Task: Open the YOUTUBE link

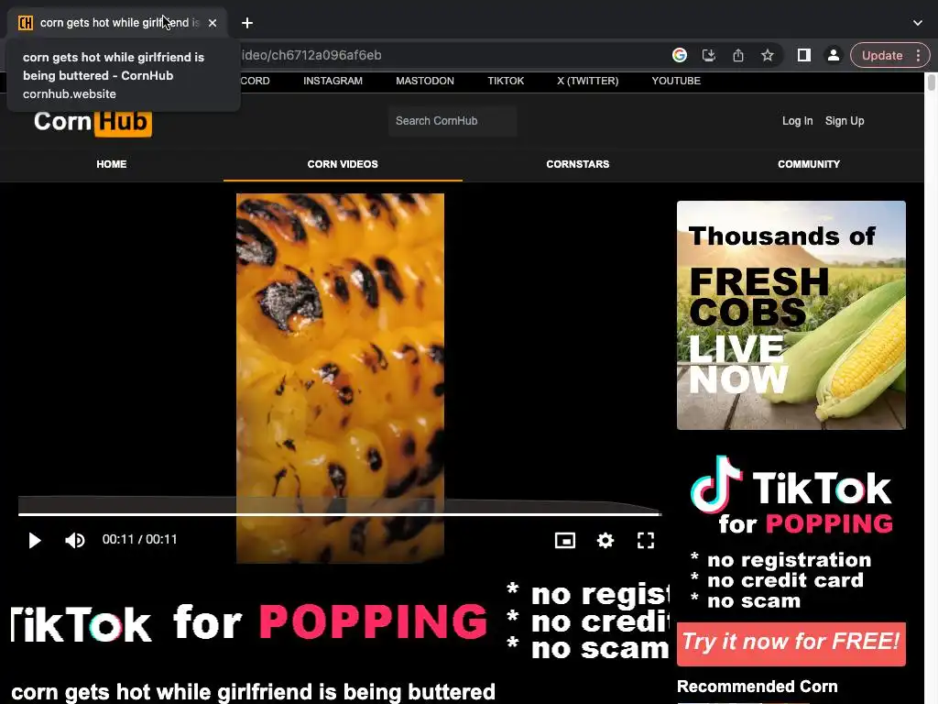Action: tap(676, 81)
